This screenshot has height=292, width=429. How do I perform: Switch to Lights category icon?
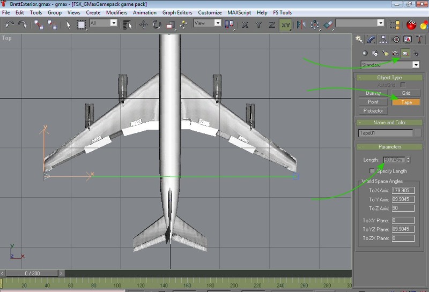[x=385, y=53]
